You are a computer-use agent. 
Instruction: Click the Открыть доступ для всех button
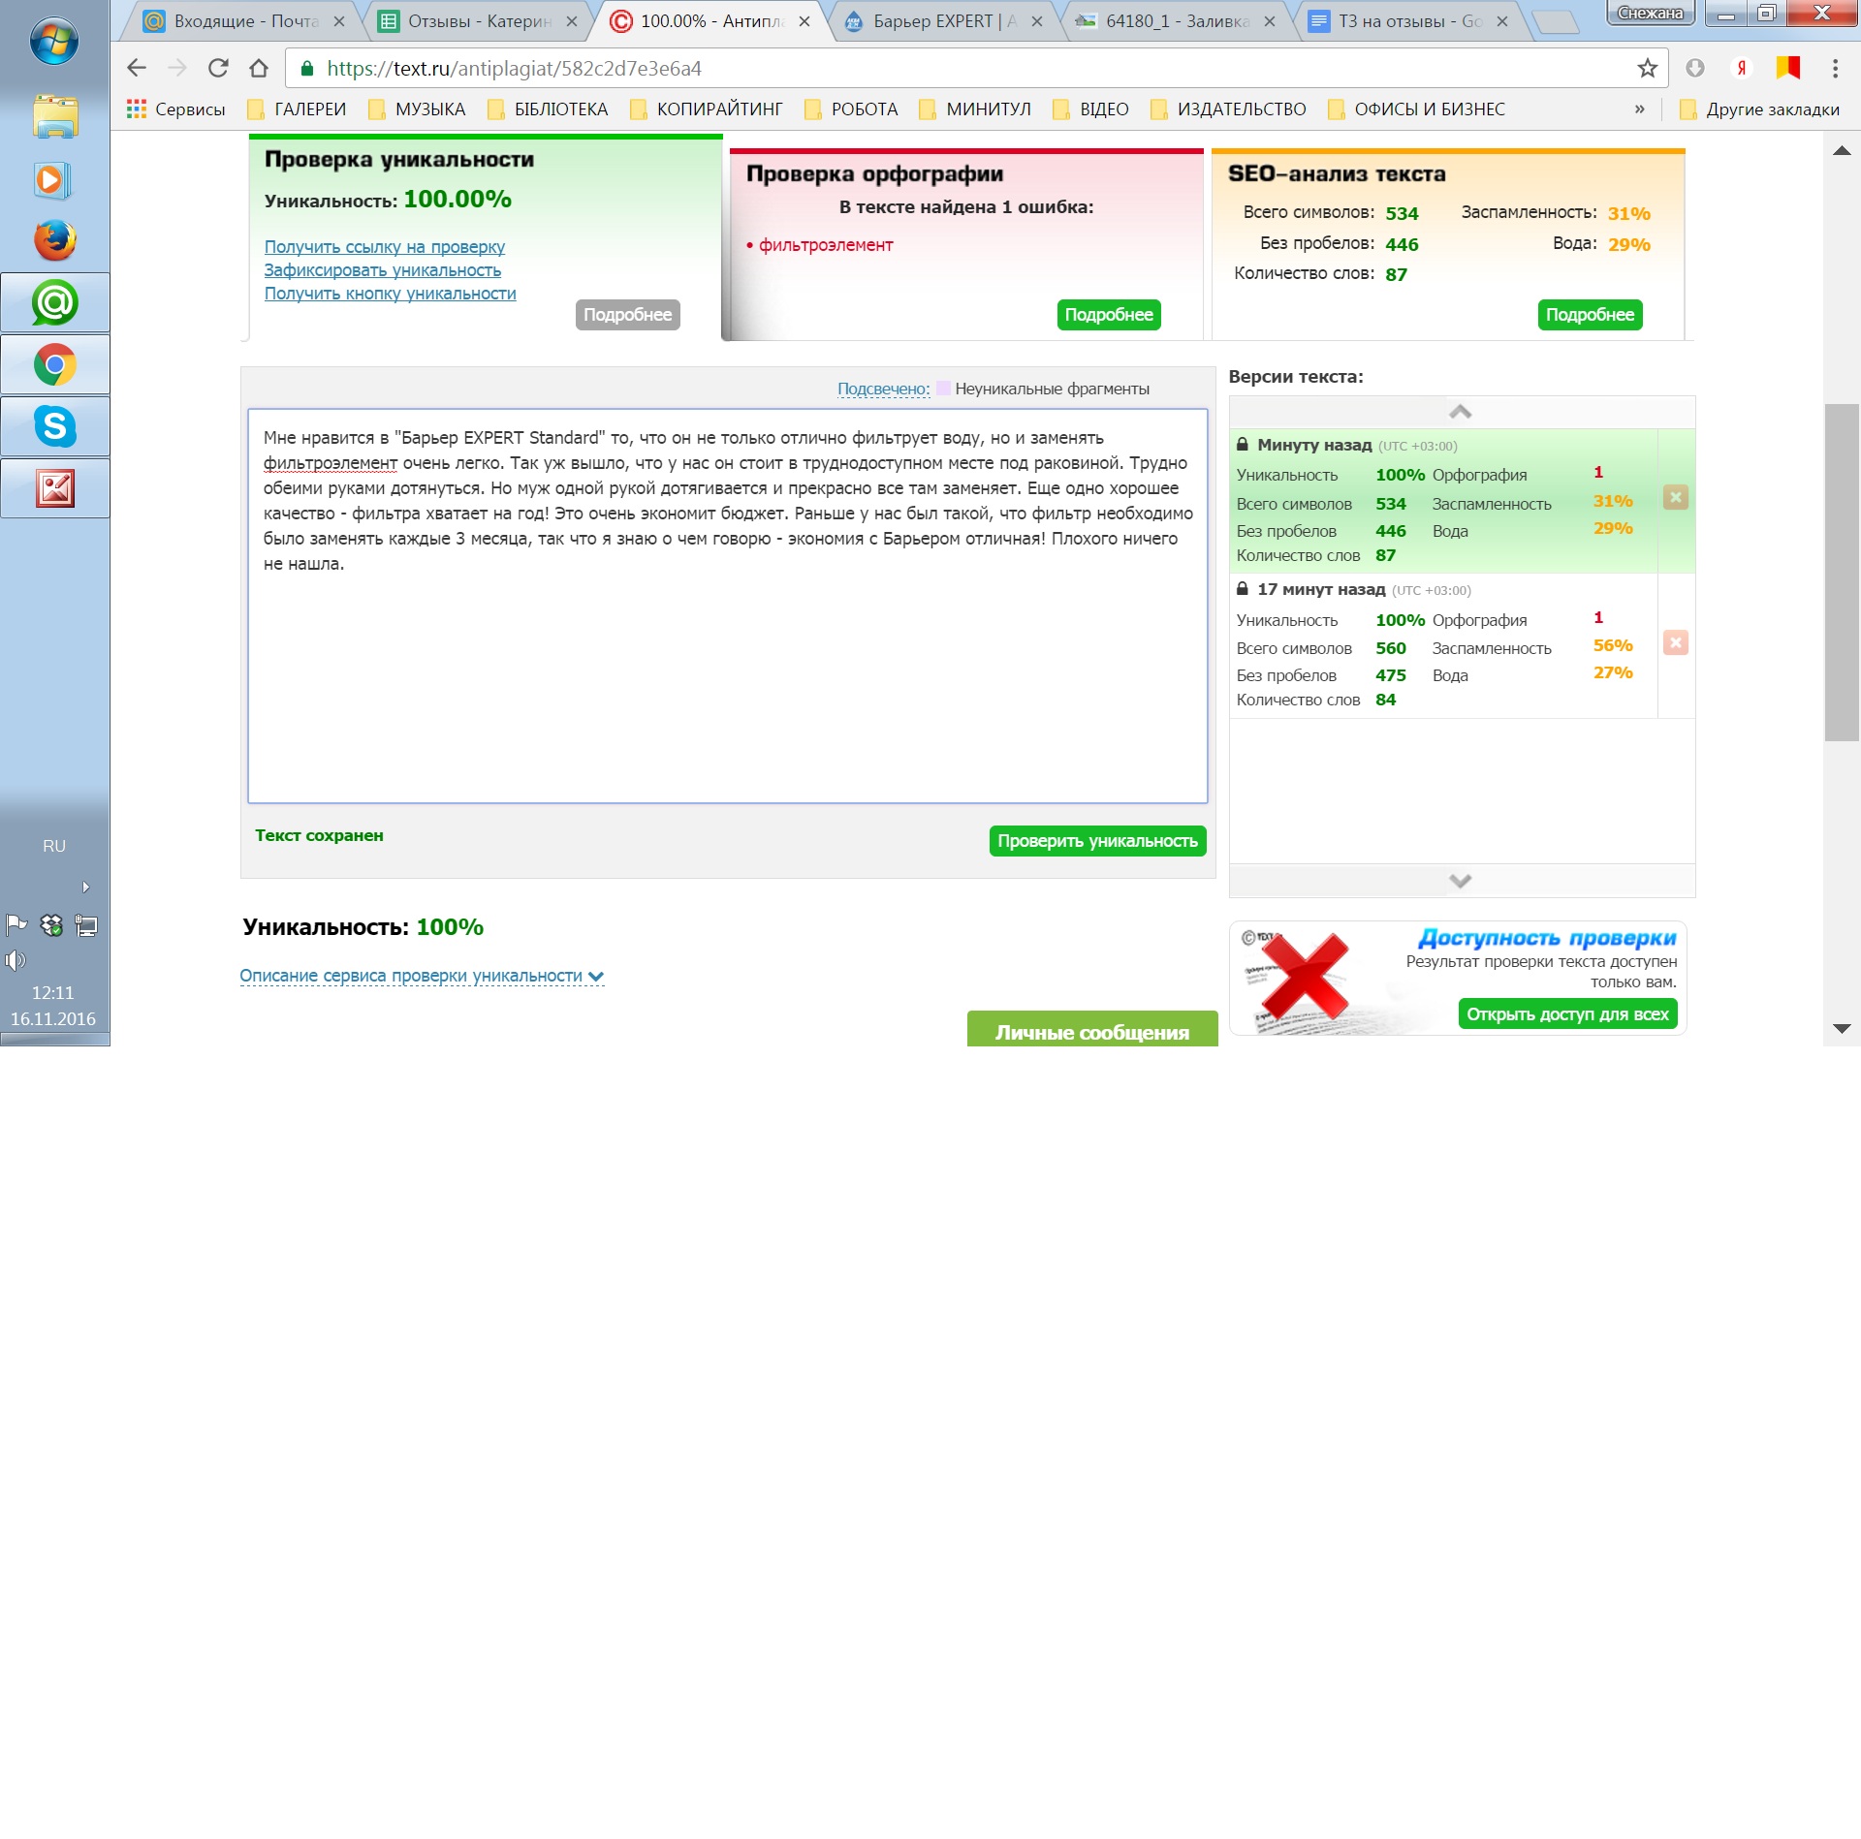point(1566,1014)
